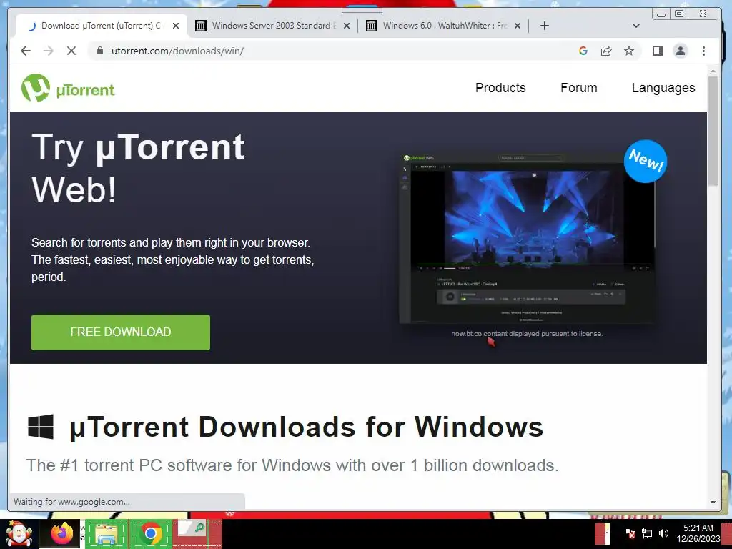This screenshot has width=732, height=549.
Task: Click the Windows logo beside the Downloads heading
Action: coord(41,426)
